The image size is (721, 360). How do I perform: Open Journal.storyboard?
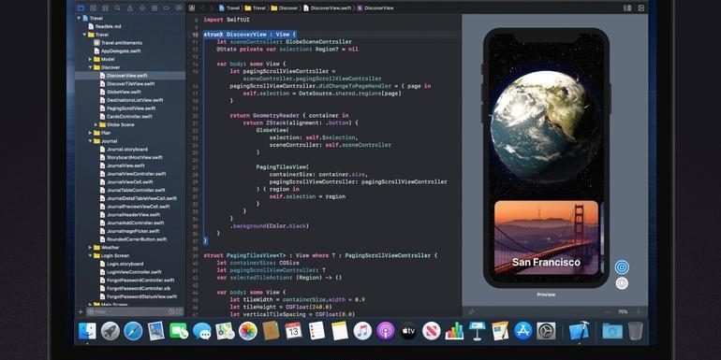(x=124, y=150)
